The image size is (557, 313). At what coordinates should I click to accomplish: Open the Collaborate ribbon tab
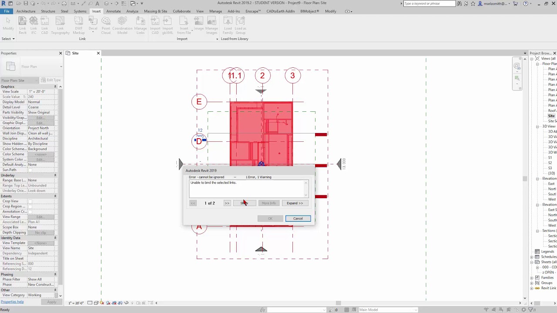(181, 11)
